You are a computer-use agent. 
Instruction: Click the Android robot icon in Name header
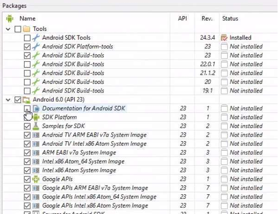(x=10, y=19)
